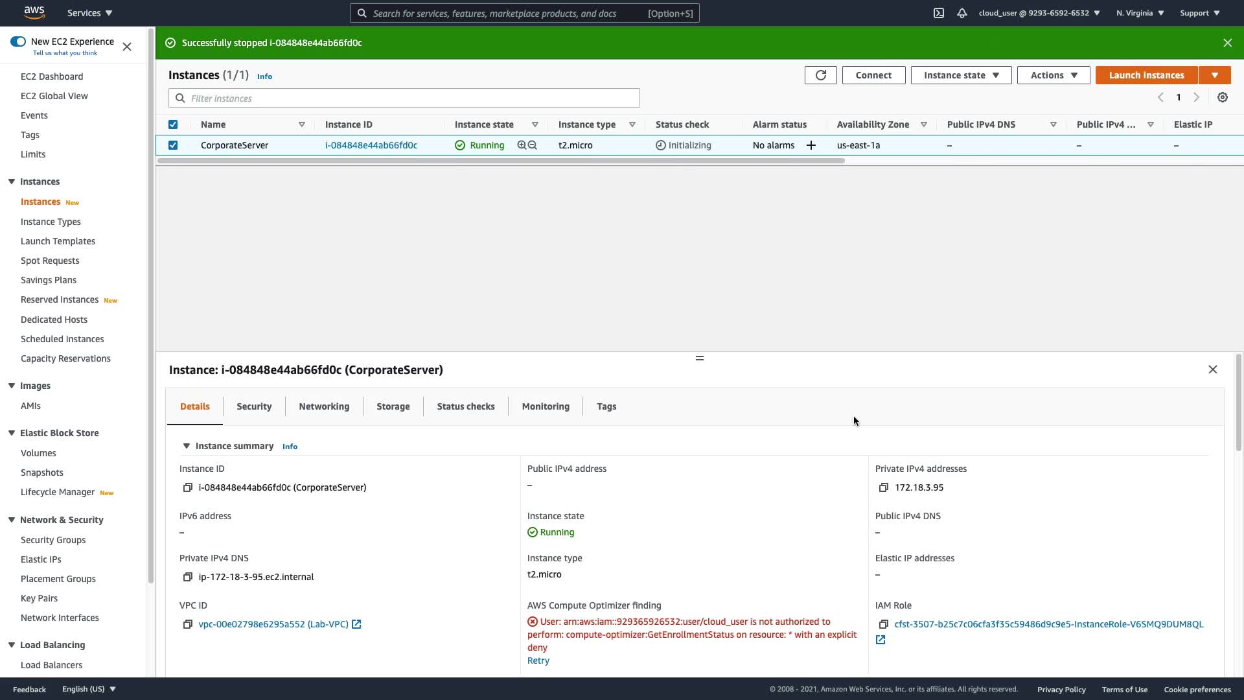Open the Instance state dropdown
The image size is (1244, 700).
(961, 75)
